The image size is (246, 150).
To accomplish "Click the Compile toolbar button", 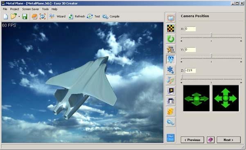I will click(x=111, y=16).
